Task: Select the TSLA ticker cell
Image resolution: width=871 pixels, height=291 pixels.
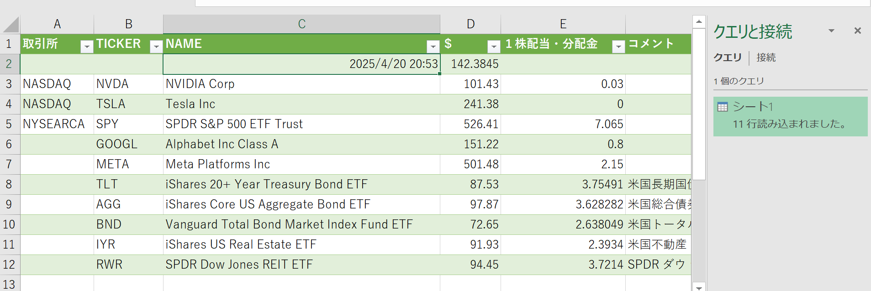Action: 128,104
